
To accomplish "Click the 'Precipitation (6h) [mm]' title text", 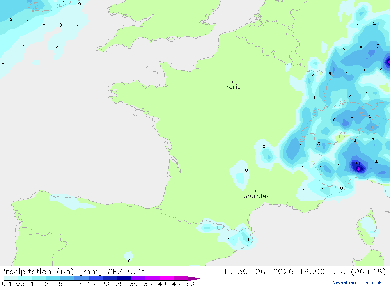I will [x=51, y=272].
